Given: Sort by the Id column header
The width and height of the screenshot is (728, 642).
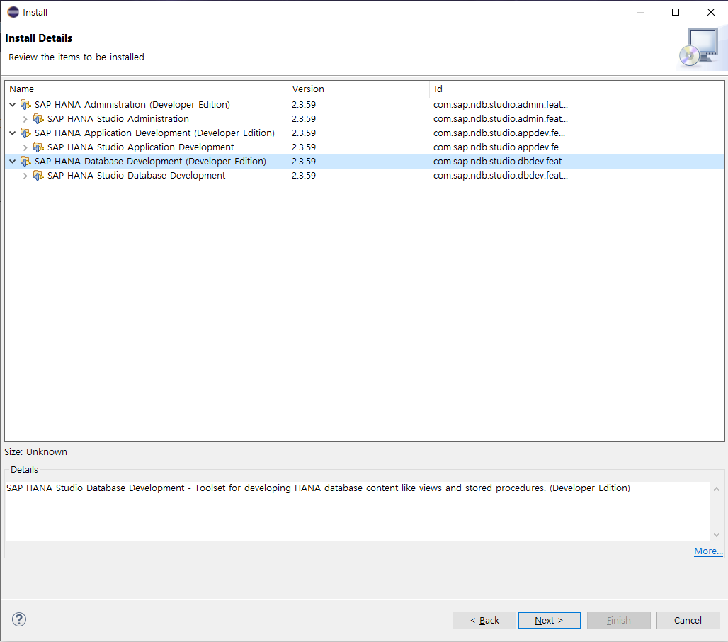Looking at the screenshot, I should (500, 89).
